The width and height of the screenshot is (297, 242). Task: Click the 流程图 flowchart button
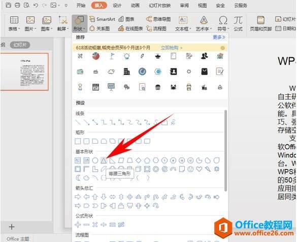pyautogui.click(x=156, y=28)
